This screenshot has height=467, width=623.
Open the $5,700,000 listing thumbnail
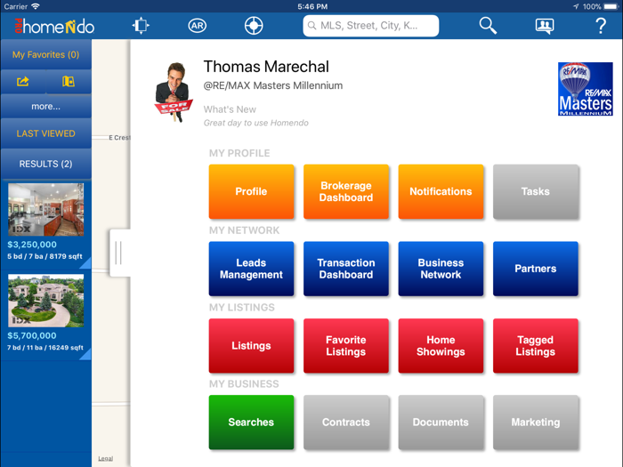pos(46,301)
